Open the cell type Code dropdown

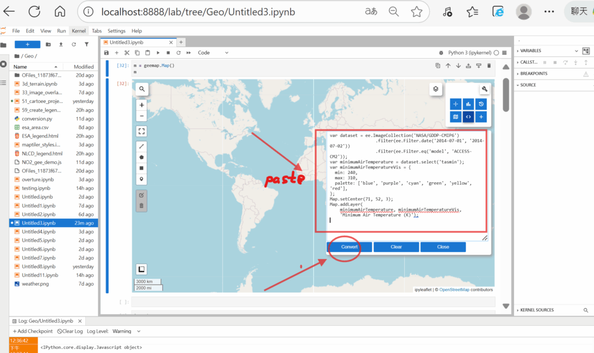coord(212,53)
